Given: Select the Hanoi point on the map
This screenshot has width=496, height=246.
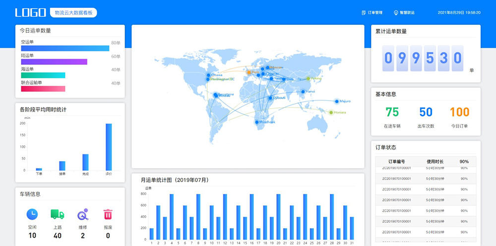Looking at the screenshot, I should (x=303, y=92).
